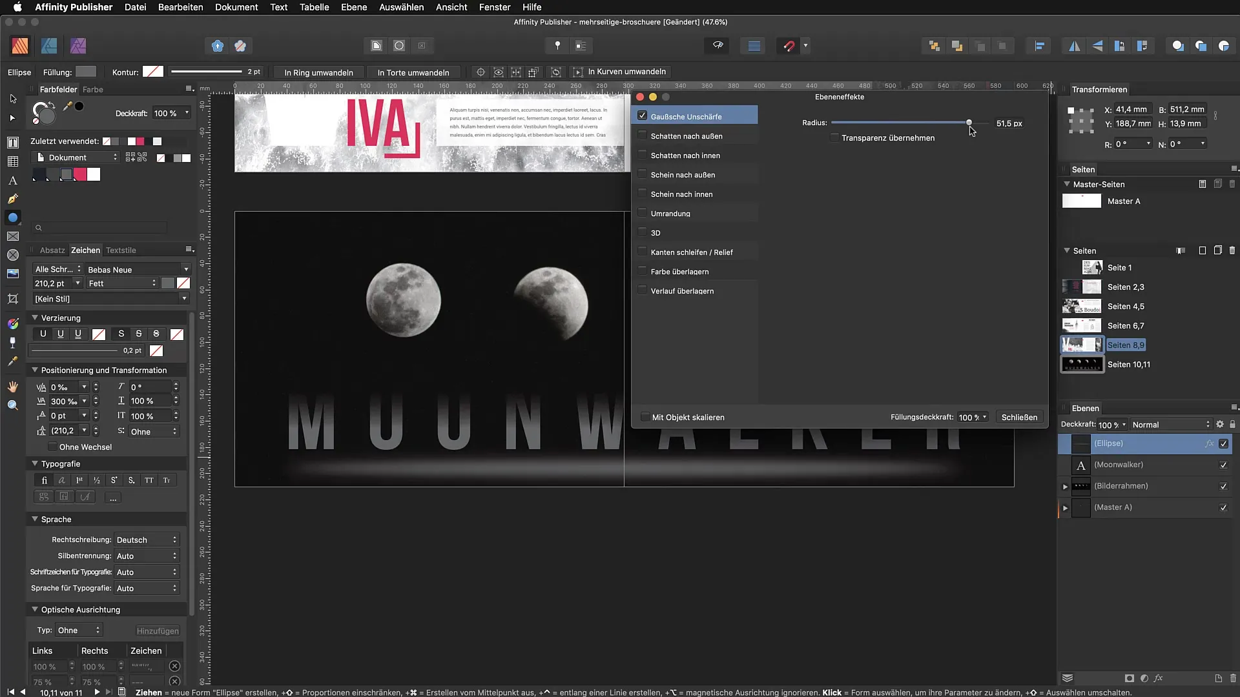Expand Master A layer
The width and height of the screenshot is (1240, 697).
point(1066,508)
